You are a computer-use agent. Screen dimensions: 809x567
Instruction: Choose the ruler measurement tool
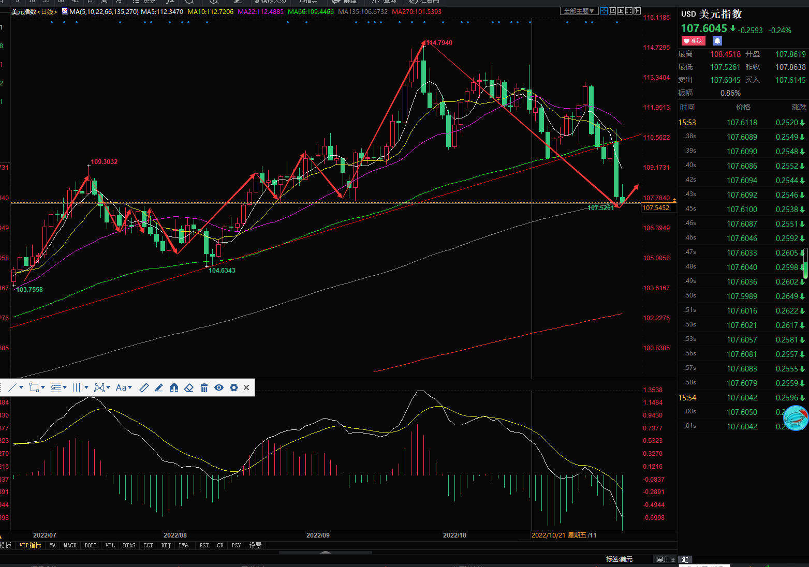tap(144, 387)
